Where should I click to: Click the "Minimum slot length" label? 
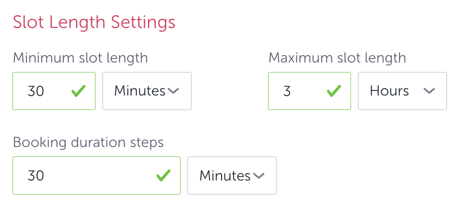(80, 57)
